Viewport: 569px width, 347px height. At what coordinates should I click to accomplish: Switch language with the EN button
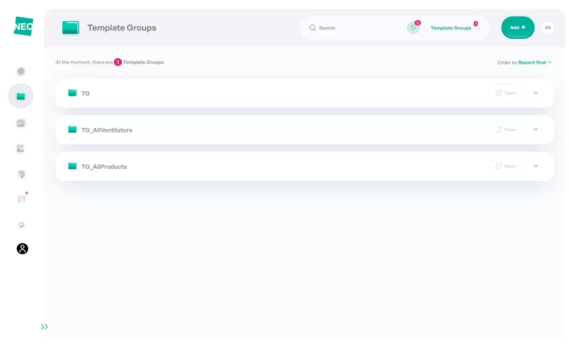pyautogui.click(x=547, y=28)
